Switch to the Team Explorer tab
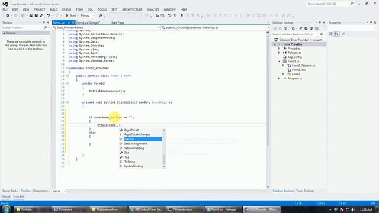The image size is (379, 213). (305, 191)
